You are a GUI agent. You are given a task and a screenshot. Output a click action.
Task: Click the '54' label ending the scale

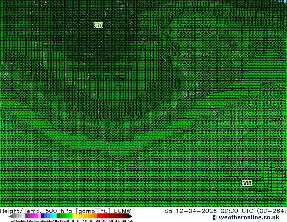pos(130,221)
